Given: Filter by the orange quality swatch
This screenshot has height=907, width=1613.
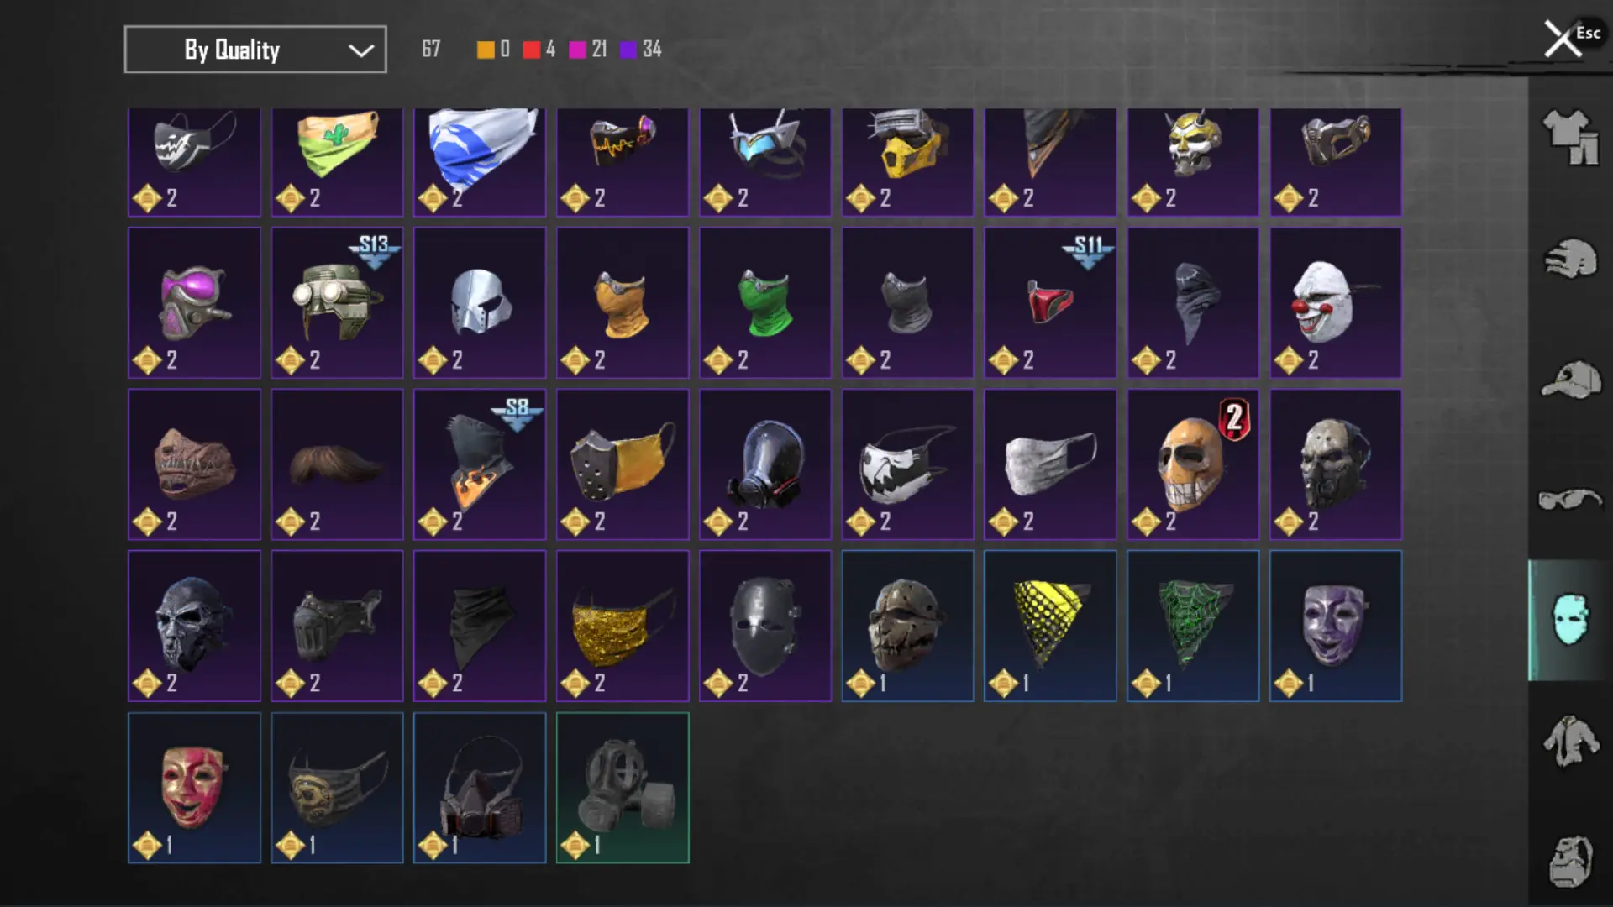Looking at the screenshot, I should pyautogui.click(x=486, y=50).
